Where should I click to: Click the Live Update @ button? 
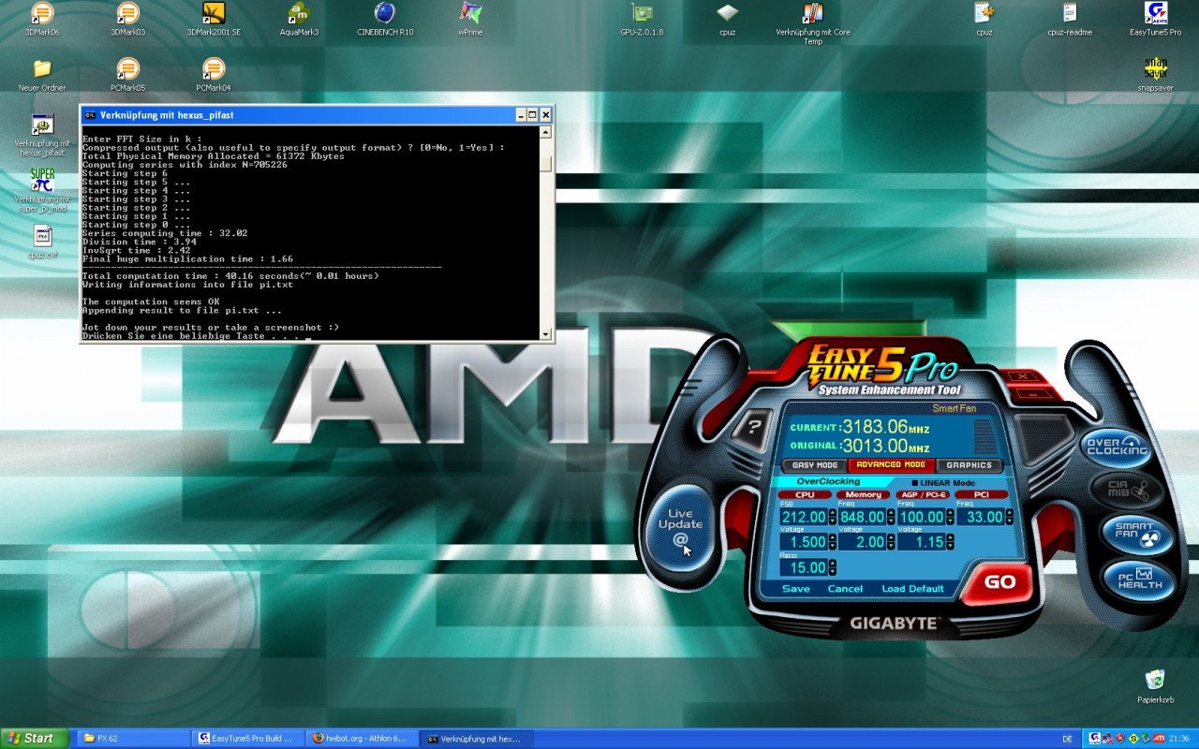[680, 526]
